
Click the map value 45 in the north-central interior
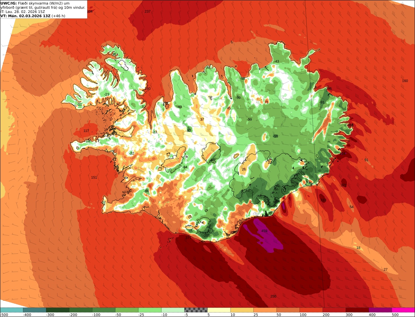pyautogui.click(x=229, y=108)
